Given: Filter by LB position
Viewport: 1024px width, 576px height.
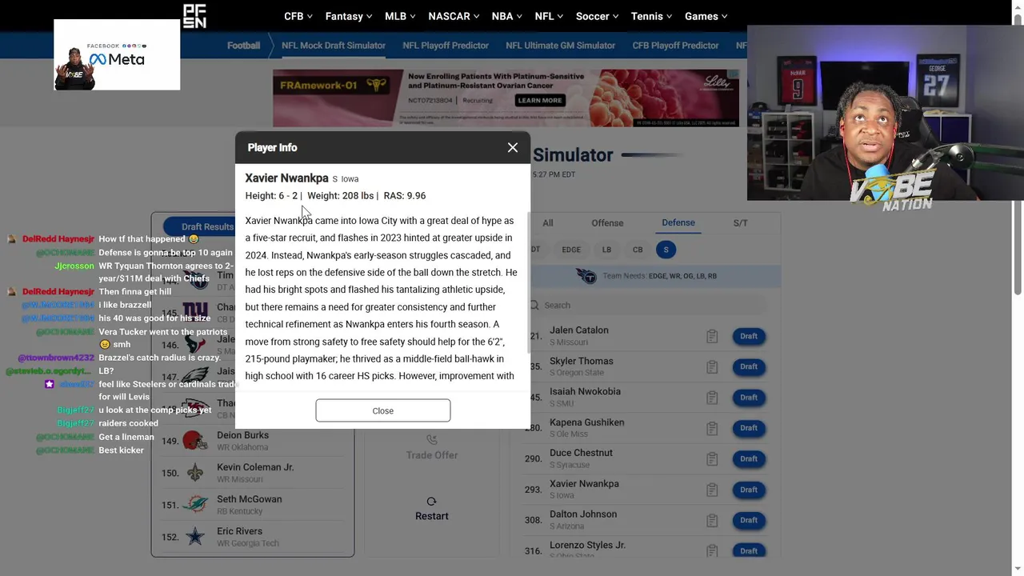Looking at the screenshot, I should [x=606, y=250].
